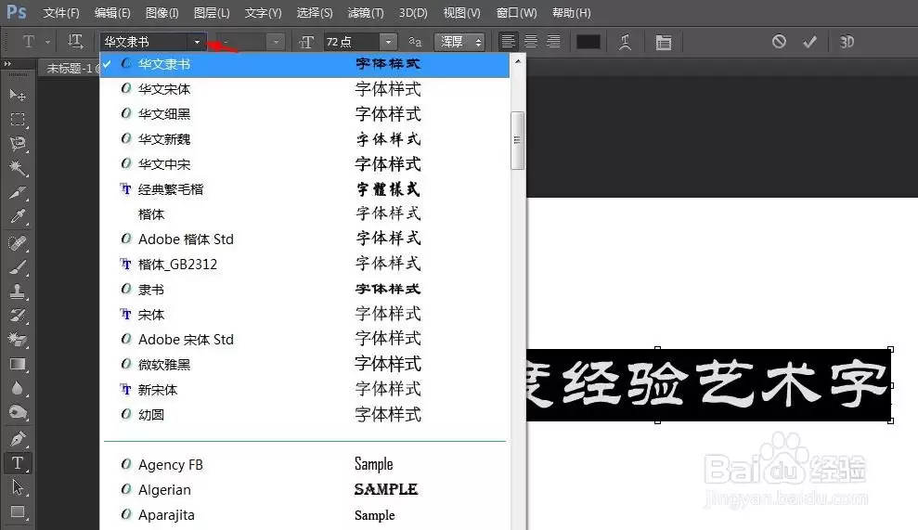
Task: Open the font size dropdown arrow
Action: (388, 42)
